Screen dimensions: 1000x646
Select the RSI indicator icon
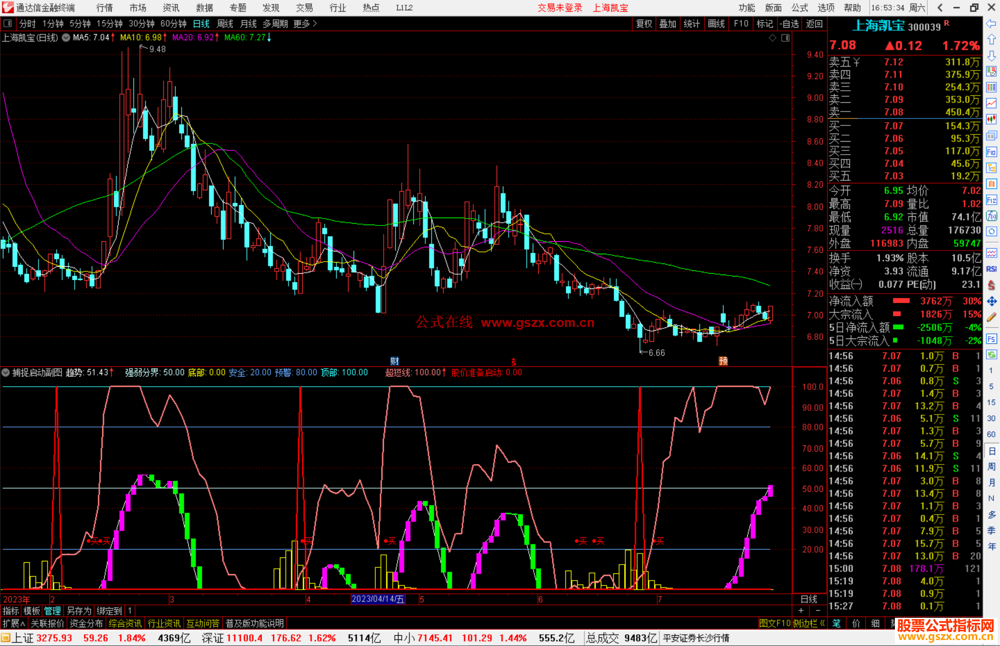point(991,269)
